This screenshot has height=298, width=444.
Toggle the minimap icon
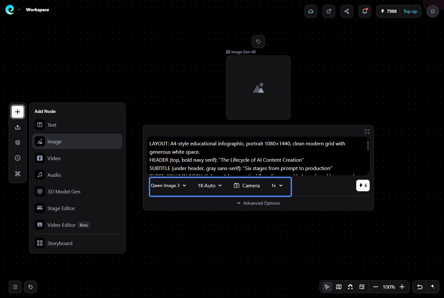click(x=339, y=287)
